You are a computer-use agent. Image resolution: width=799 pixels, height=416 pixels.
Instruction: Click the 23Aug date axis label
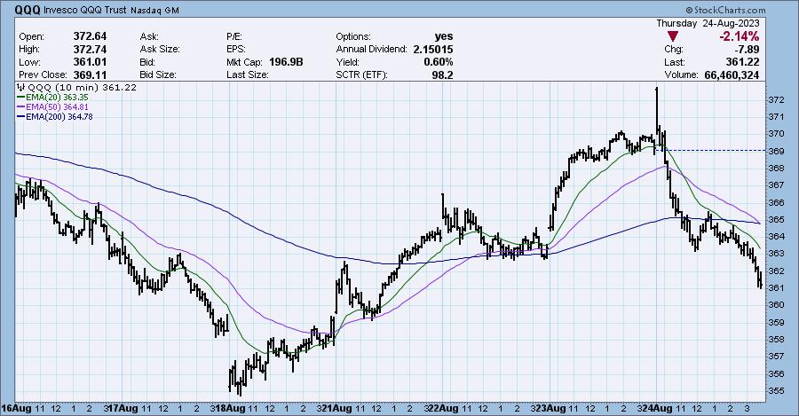(x=550, y=408)
